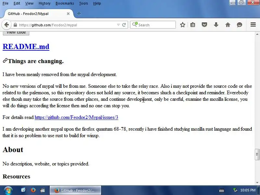Go back with the back arrow button
Viewport: 260px width, 195px height.
(x=6, y=25)
